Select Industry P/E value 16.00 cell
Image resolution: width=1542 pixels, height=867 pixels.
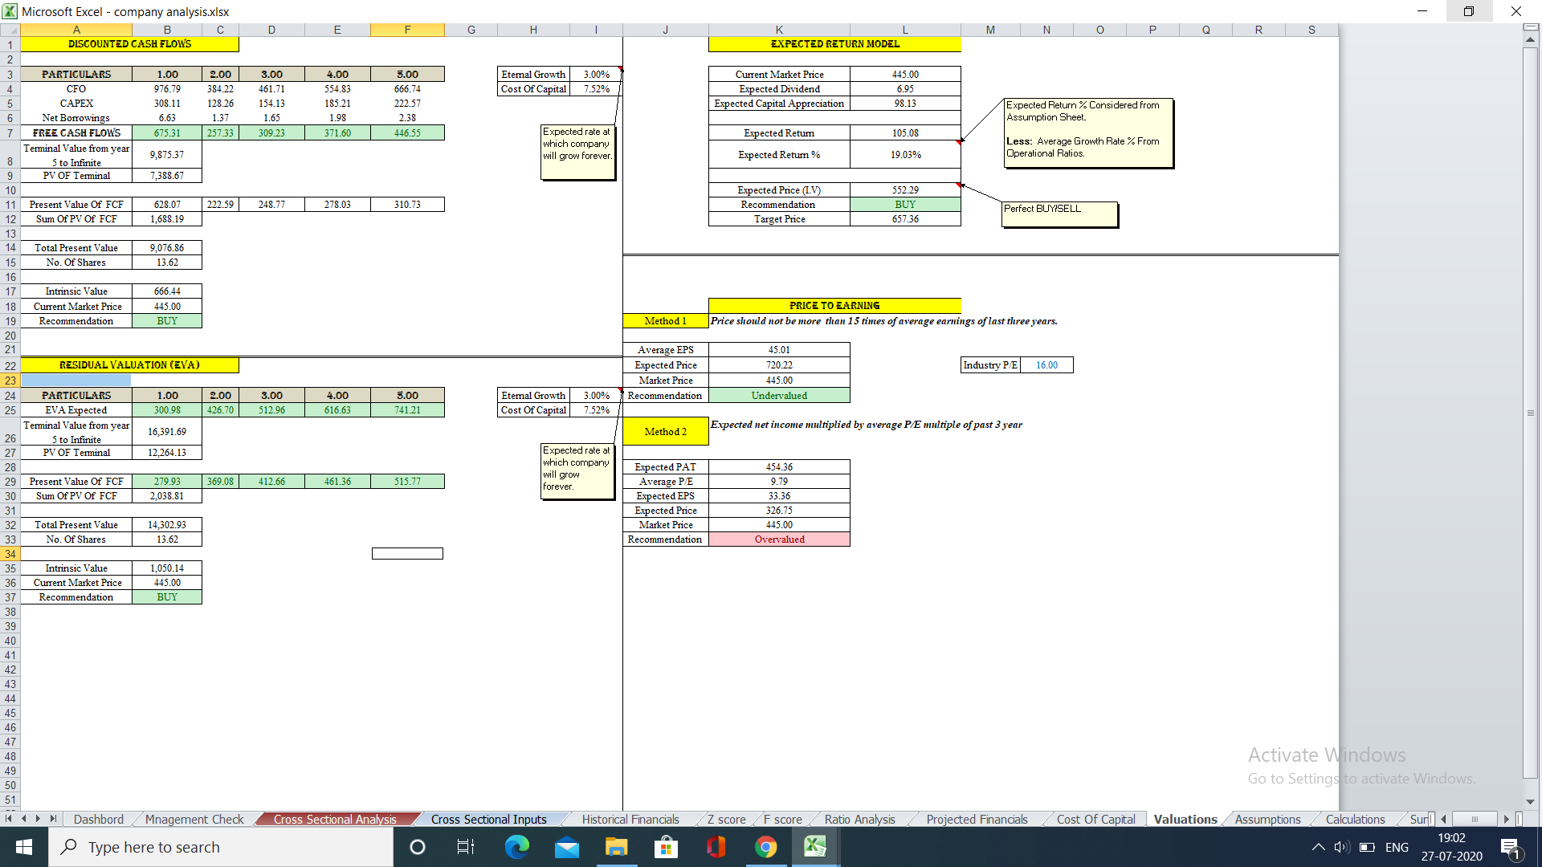(1046, 365)
